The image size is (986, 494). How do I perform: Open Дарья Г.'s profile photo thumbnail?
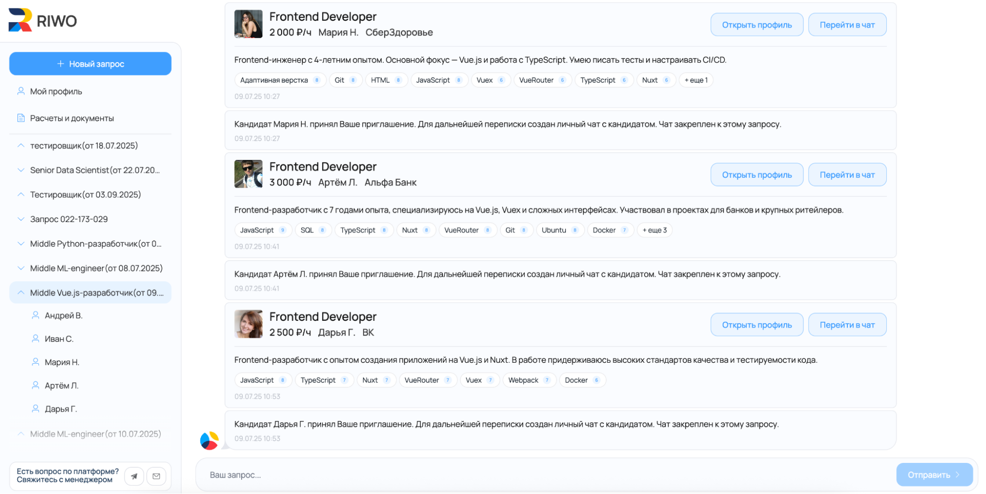click(x=248, y=324)
